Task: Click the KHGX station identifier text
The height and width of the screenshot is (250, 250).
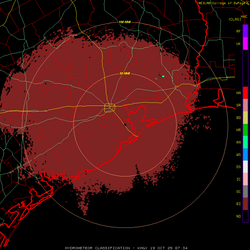Action: (x=142, y=248)
